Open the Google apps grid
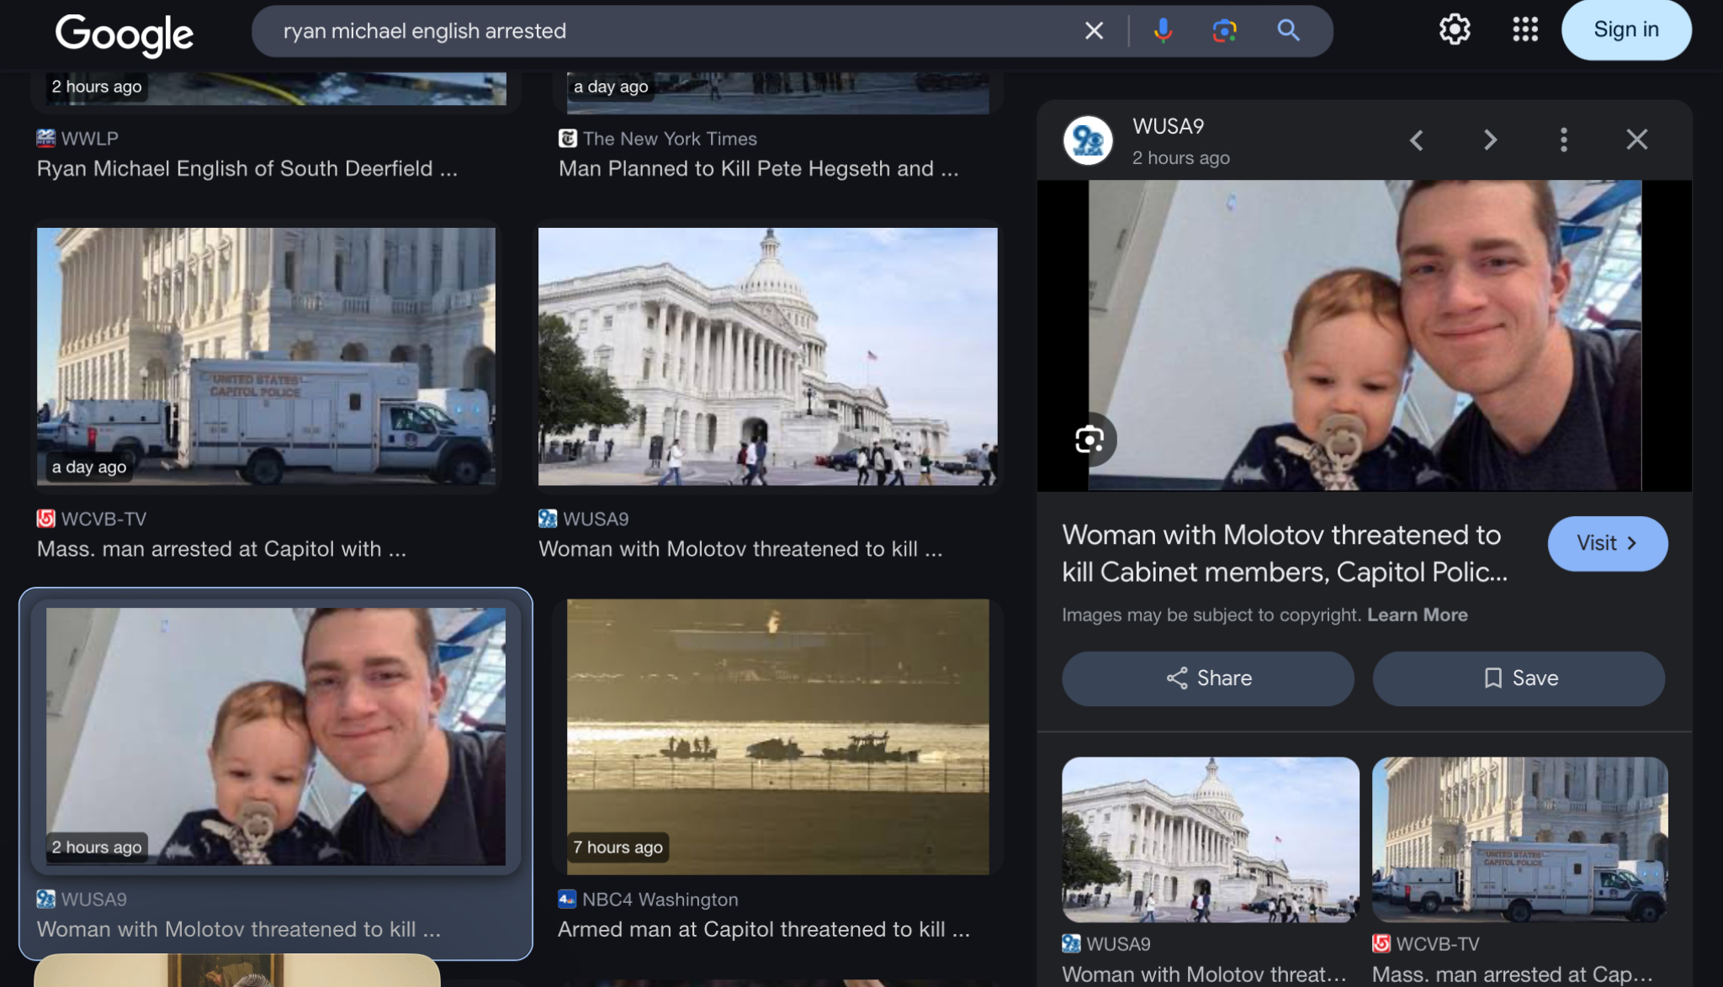This screenshot has width=1723, height=987. [1524, 29]
